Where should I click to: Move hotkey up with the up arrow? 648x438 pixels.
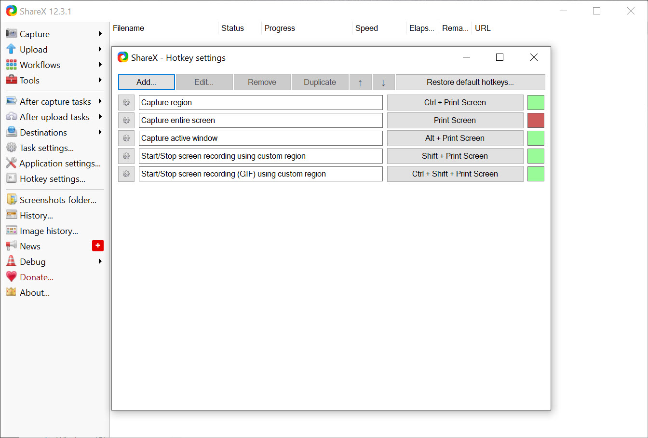point(360,82)
